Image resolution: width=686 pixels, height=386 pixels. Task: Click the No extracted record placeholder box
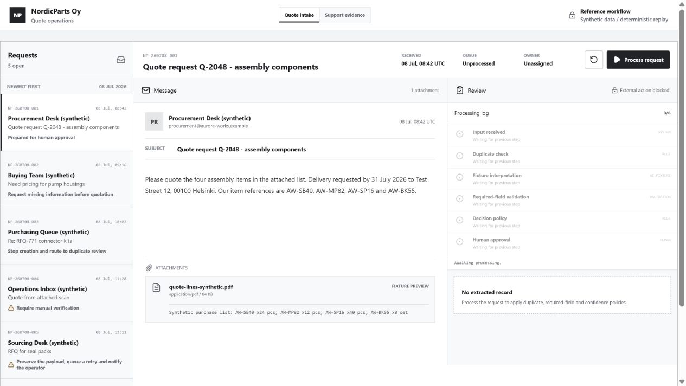[x=562, y=295]
